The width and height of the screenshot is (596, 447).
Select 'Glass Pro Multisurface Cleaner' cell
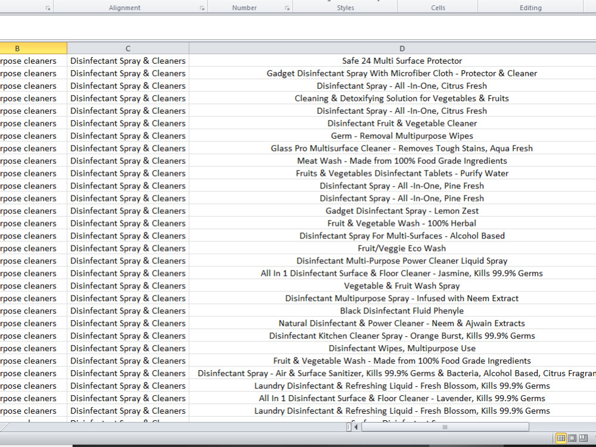(x=392, y=148)
